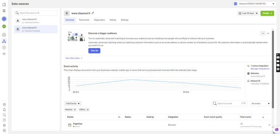Click the search magnifier in left sidebar
This screenshot has height=134, width=280.
point(4,115)
